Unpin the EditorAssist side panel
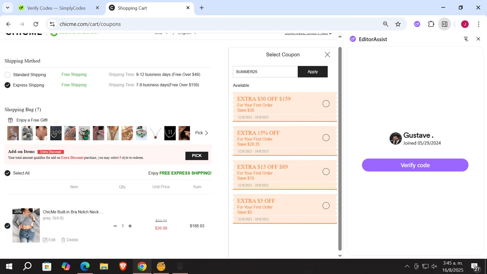The image size is (487, 274). pyautogui.click(x=466, y=39)
